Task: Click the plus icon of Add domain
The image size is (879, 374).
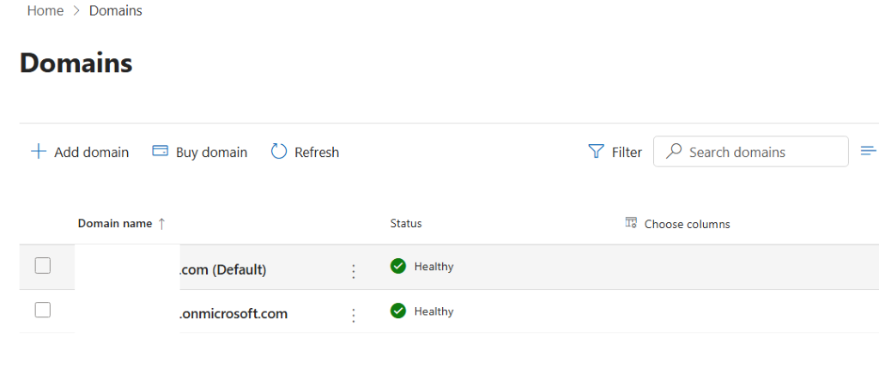Action: tap(38, 152)
